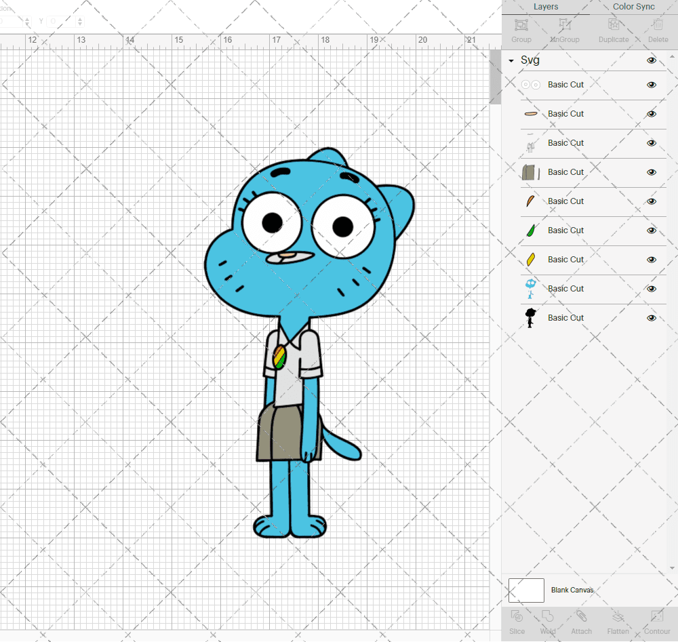Click the Blank Canvas label
678x642 pixels.
(572, 590)
